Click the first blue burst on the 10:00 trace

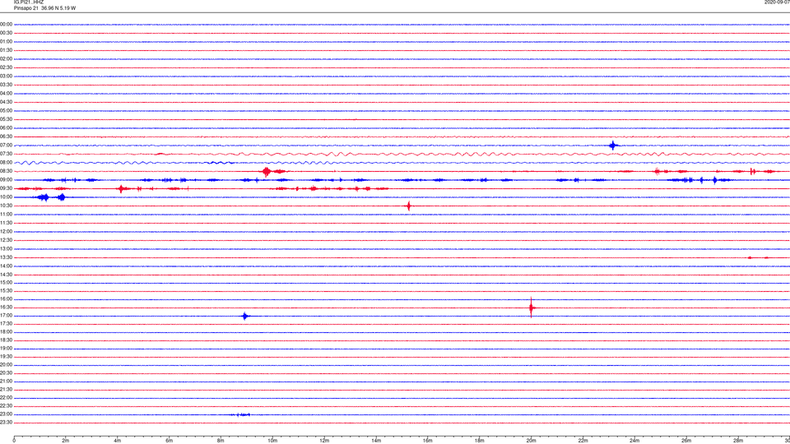pos(44,197)
